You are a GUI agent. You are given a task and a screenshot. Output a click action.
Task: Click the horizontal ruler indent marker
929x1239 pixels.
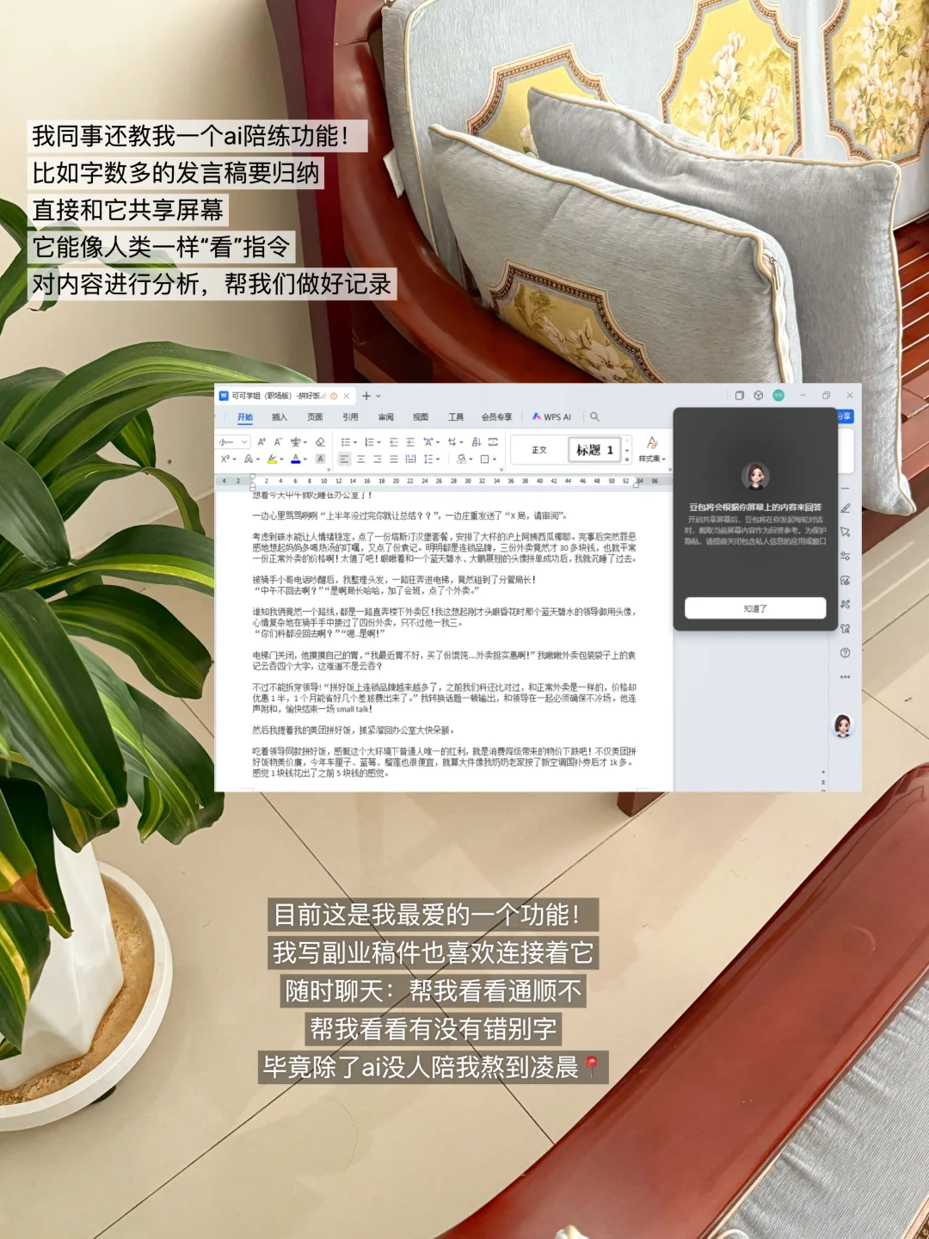253,481
